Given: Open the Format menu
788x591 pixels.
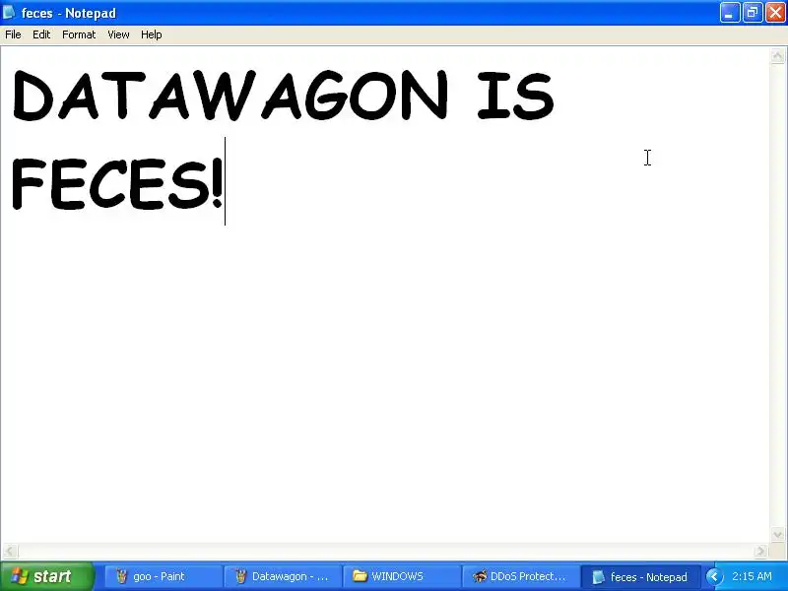Looking at the screenshot, I should [79, 34].
